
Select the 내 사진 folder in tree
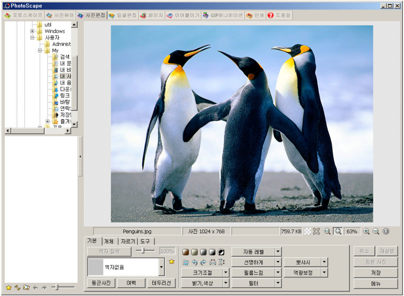pyautogui.click(x=66, y=76)
